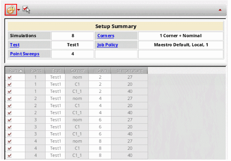The width and height of the screenshot is (231, 161).
Task: Click the temperature column header
Action: (130, 71)
